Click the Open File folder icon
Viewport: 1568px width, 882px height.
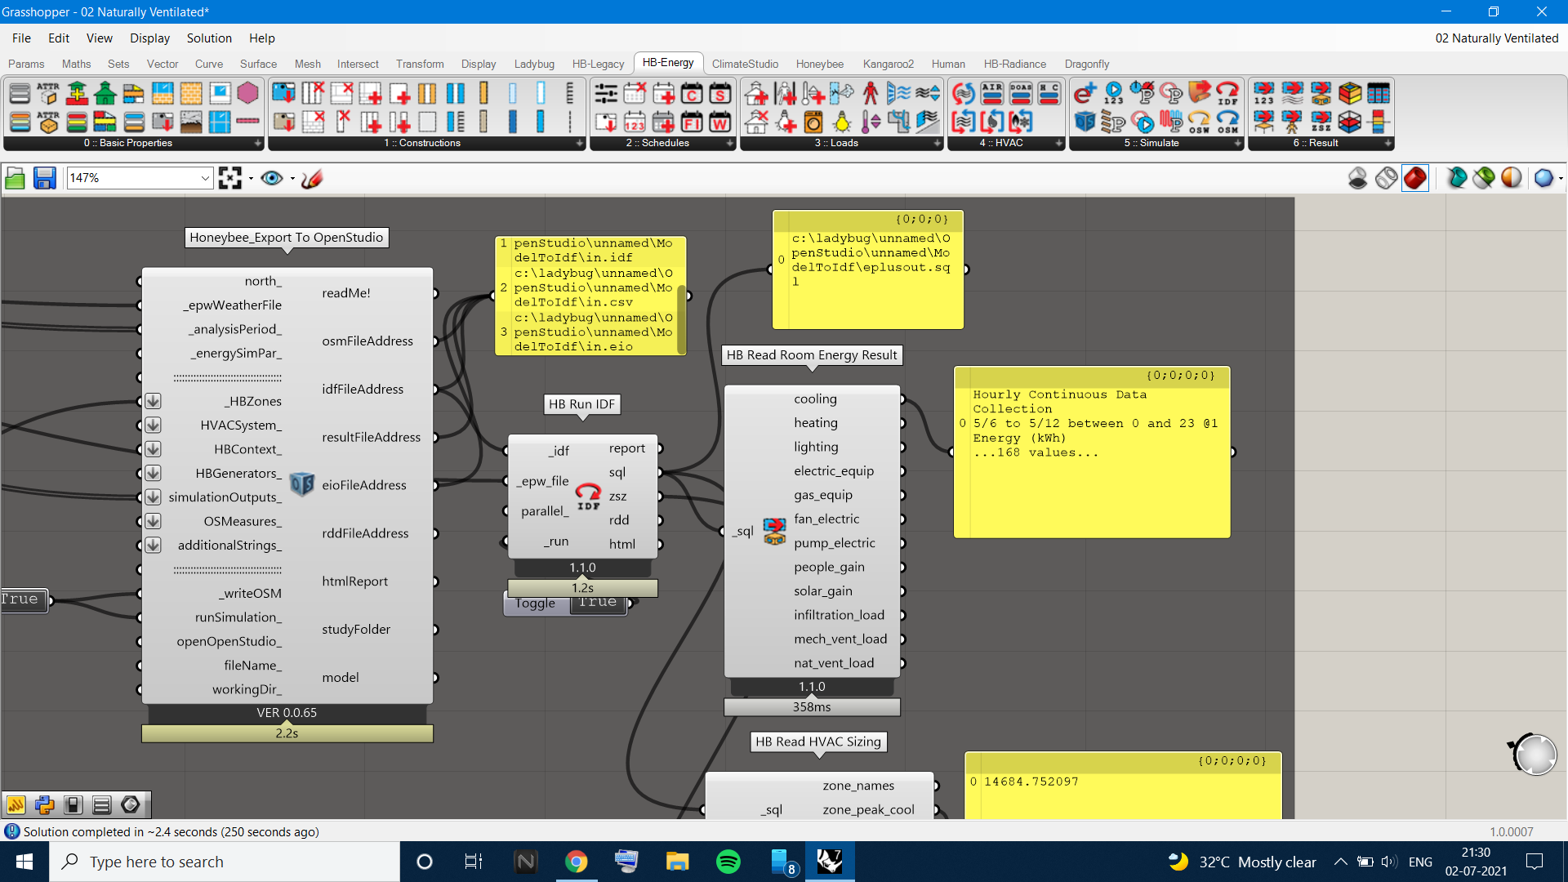[15, 178]
